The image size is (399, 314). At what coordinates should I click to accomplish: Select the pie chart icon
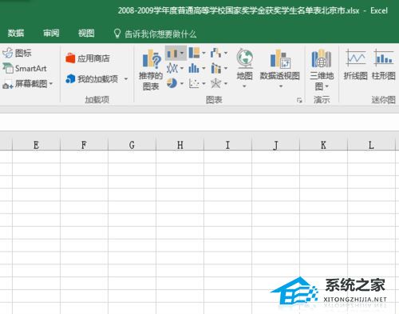(172, 83)
